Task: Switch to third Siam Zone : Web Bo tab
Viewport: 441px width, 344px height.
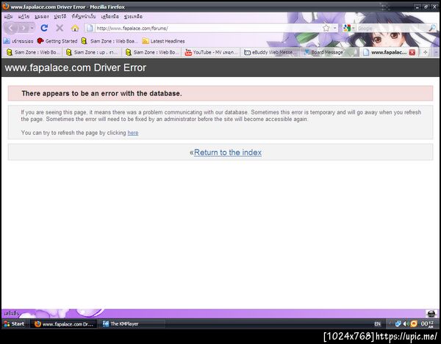Action: 151,52
